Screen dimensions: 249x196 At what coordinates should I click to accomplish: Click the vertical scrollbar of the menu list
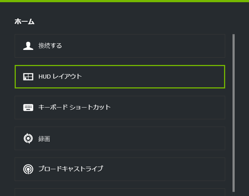[234, 110]
